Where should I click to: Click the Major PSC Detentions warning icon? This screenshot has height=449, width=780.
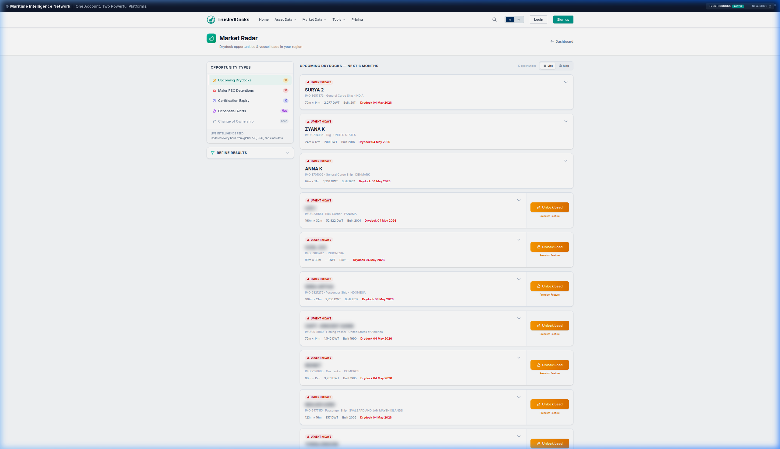point(214,90)
